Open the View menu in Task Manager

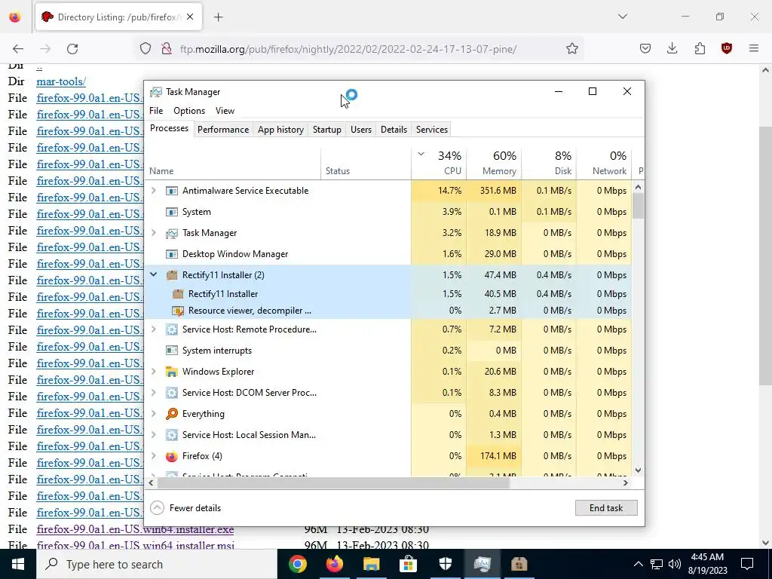coord(225,111)
